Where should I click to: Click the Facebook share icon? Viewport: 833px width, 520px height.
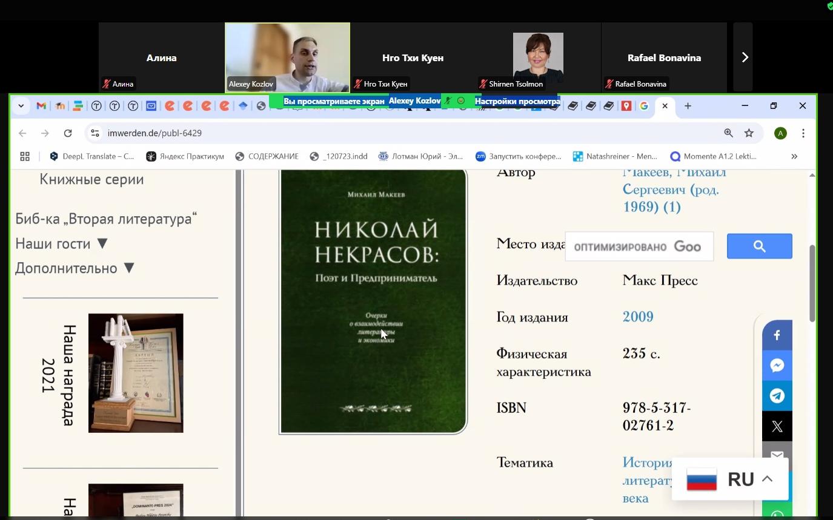pos(777,335)
